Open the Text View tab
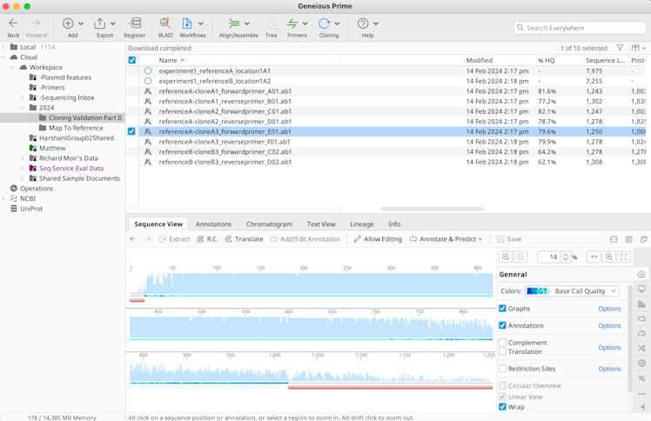The height and width of the screenshot is (421, 651). (321, 224)
